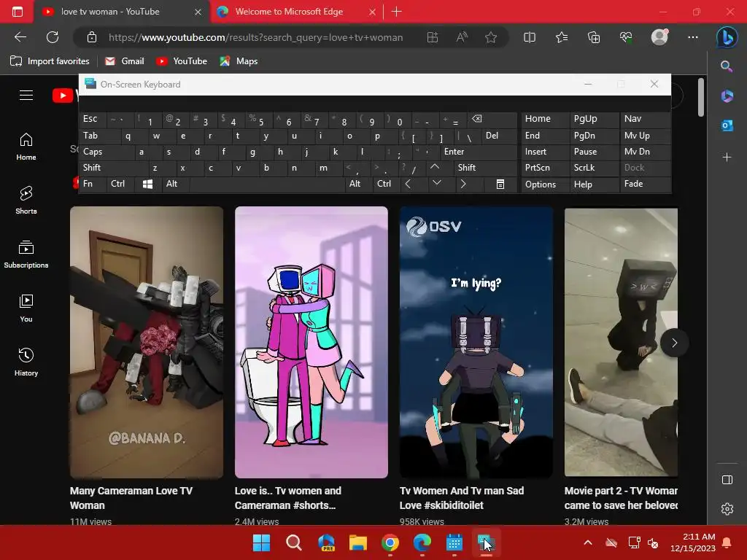
Task: Open the You section in sidebar
Action: pyautogui.click(x=26, y=308)
